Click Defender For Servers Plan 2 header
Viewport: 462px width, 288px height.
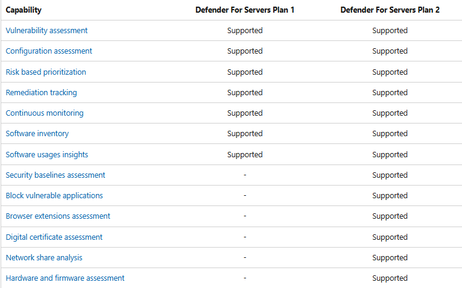(390, 10)
